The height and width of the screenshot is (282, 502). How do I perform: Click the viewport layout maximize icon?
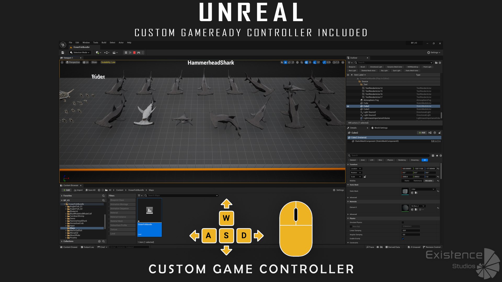343,62
